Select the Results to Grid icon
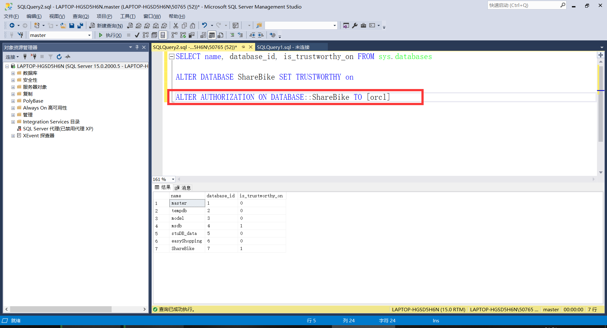Screen dimensions: 607x328 [212, 35]
